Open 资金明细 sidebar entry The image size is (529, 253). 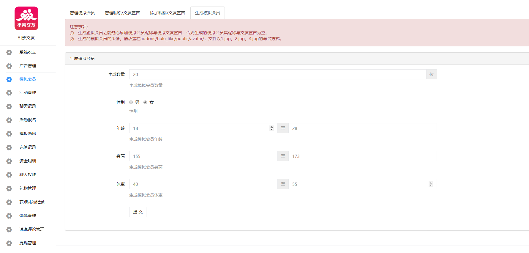(28, 161)
